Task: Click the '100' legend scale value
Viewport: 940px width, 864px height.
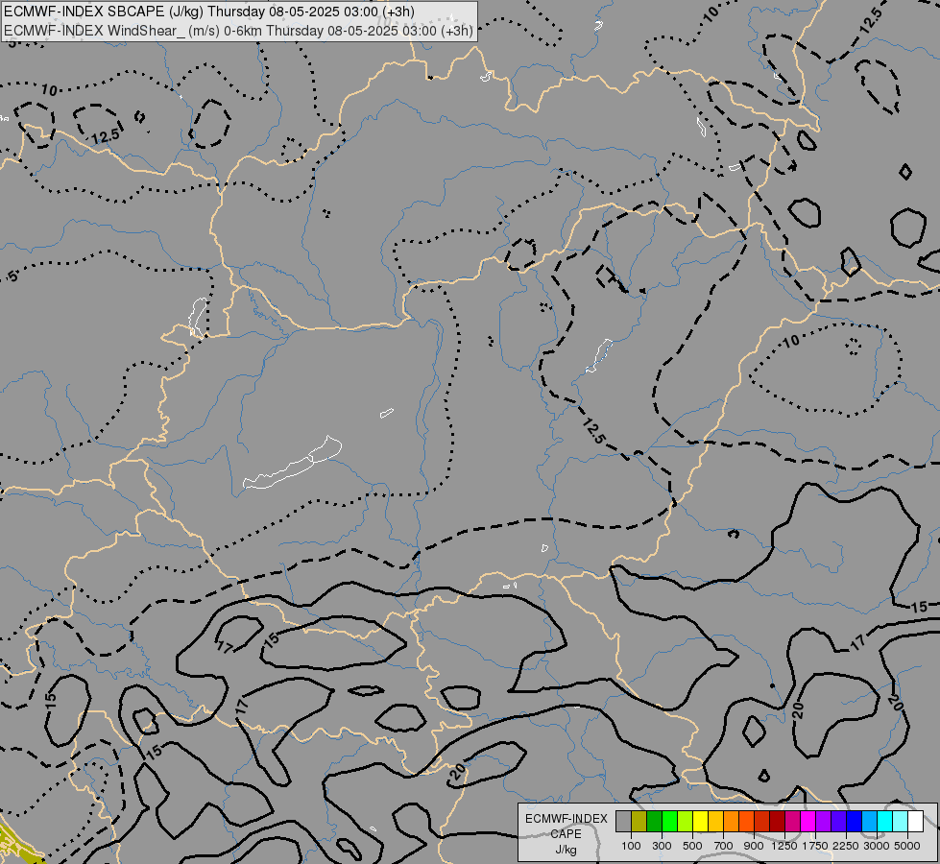Action: [x=631, y=846]
